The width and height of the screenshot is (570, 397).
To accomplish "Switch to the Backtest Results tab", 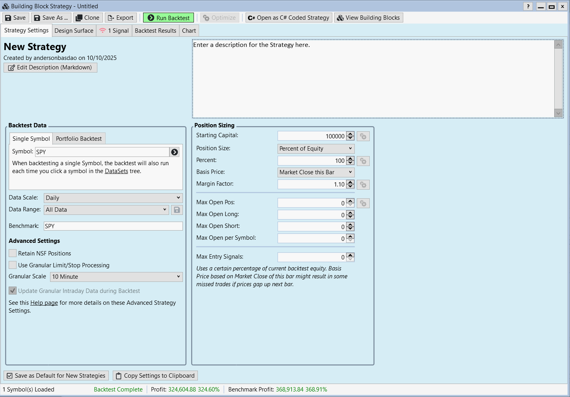I will tap(155, 31).
